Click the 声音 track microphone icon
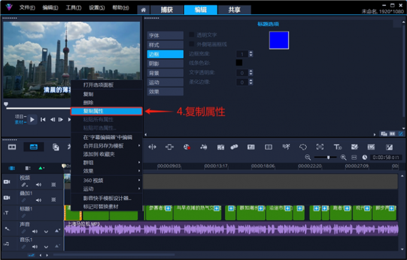The image size is (407, 260). click(x=8, y=229)
